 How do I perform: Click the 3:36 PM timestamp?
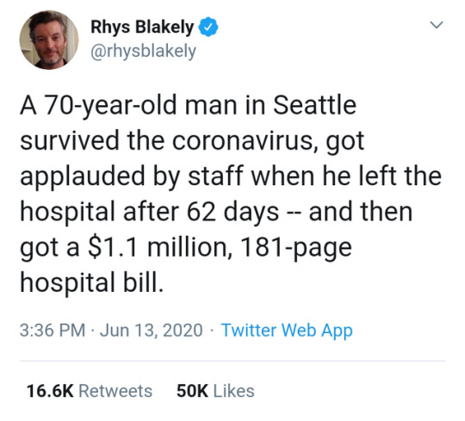pos(53,331)
